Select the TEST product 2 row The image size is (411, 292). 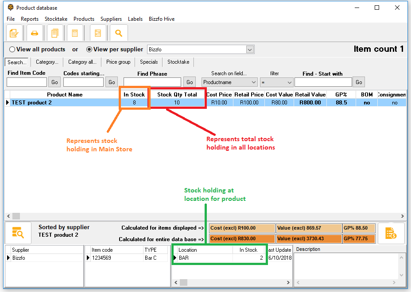click(62, 103)
